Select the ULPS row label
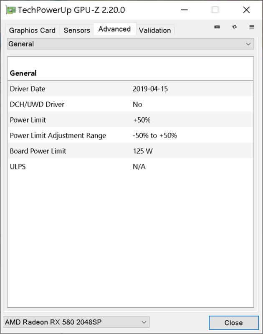Viewport: 263px width, 334px height. 18,166
